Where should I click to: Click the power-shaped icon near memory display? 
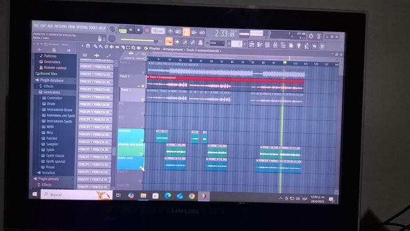click(311, 36)
